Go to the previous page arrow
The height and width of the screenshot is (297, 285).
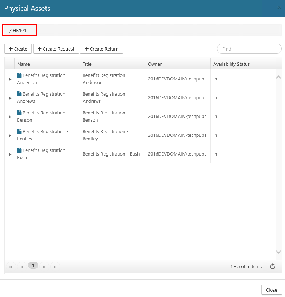[22, 267]
